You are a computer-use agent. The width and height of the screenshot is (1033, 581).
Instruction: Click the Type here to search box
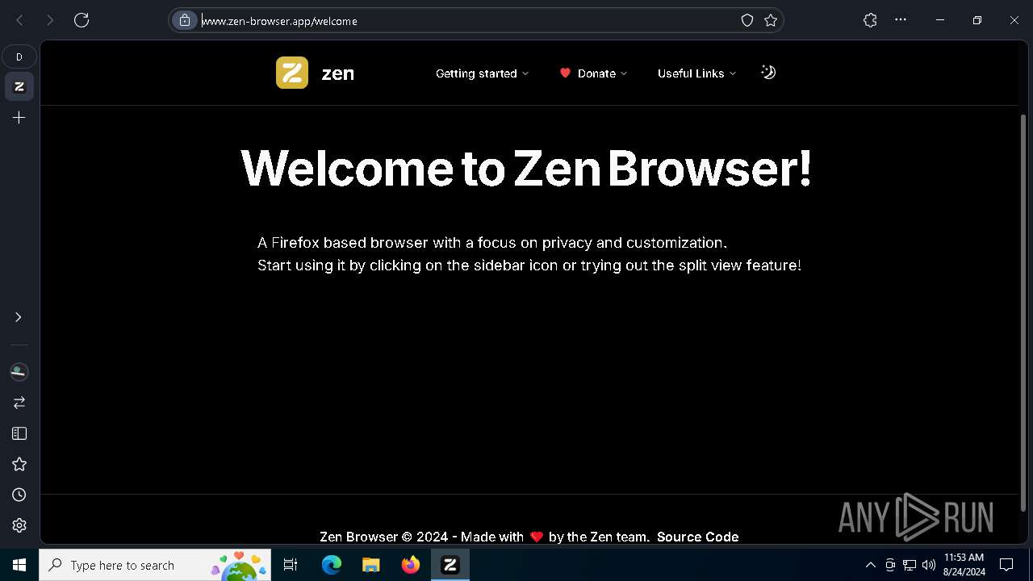click(155, 565)
